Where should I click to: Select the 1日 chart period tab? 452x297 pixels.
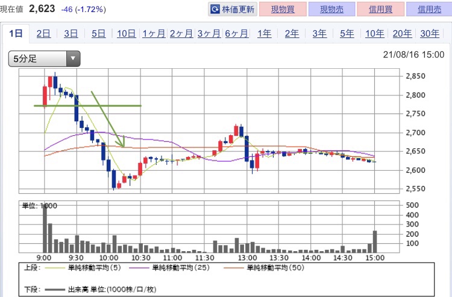click(x=16, y=34)
